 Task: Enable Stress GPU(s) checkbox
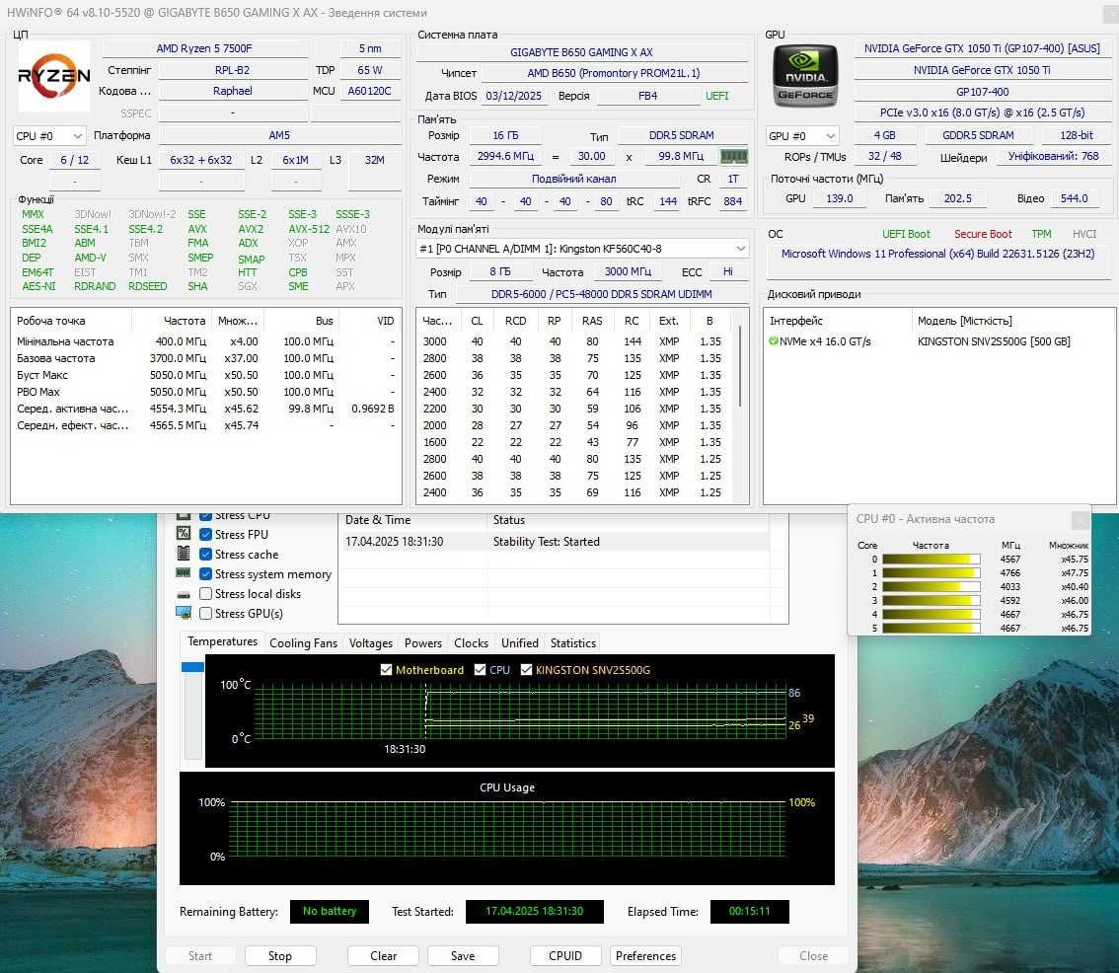(205, 613)
